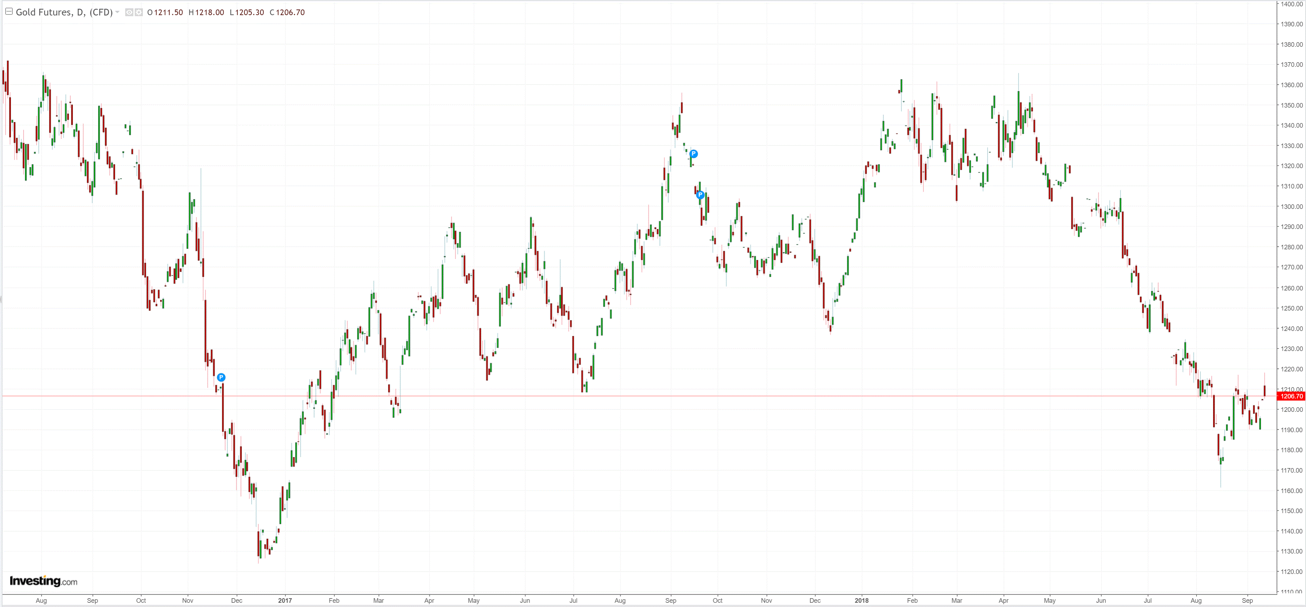Click the close value 1206.70 in legend
Viewport: 1306px width, 607px height.
click(x=290, y=12)
